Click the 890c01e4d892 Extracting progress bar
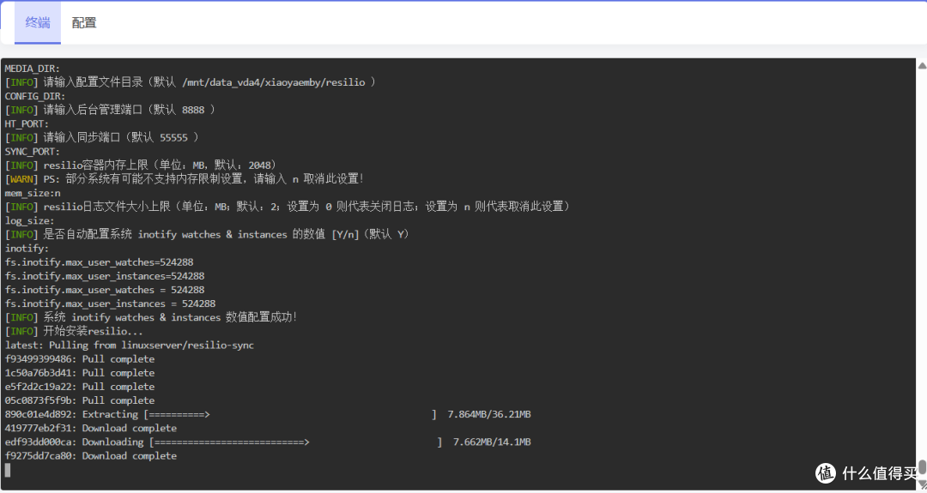 click(x=290, y=414)
